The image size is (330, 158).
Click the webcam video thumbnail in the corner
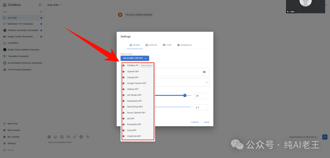(305, 6)
